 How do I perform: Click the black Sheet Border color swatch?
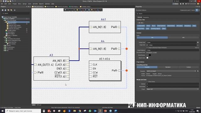(x=150, y=55)
